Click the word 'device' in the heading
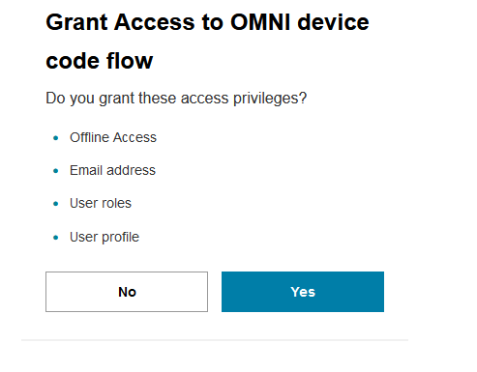Viewport: 477px width, 372px height. click(x=333, y=22)
